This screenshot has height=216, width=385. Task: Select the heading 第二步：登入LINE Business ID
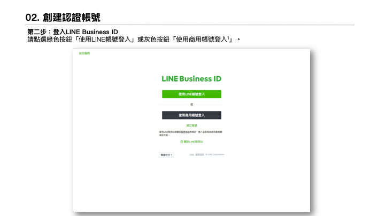point(73,32)
